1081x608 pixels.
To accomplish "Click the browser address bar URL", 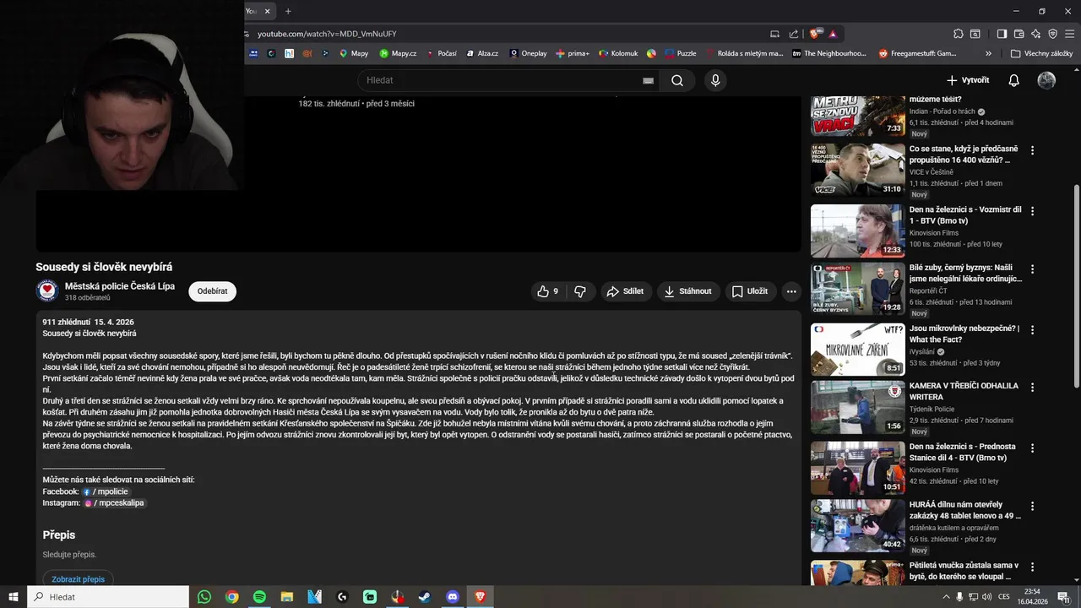I will point(327,34).
